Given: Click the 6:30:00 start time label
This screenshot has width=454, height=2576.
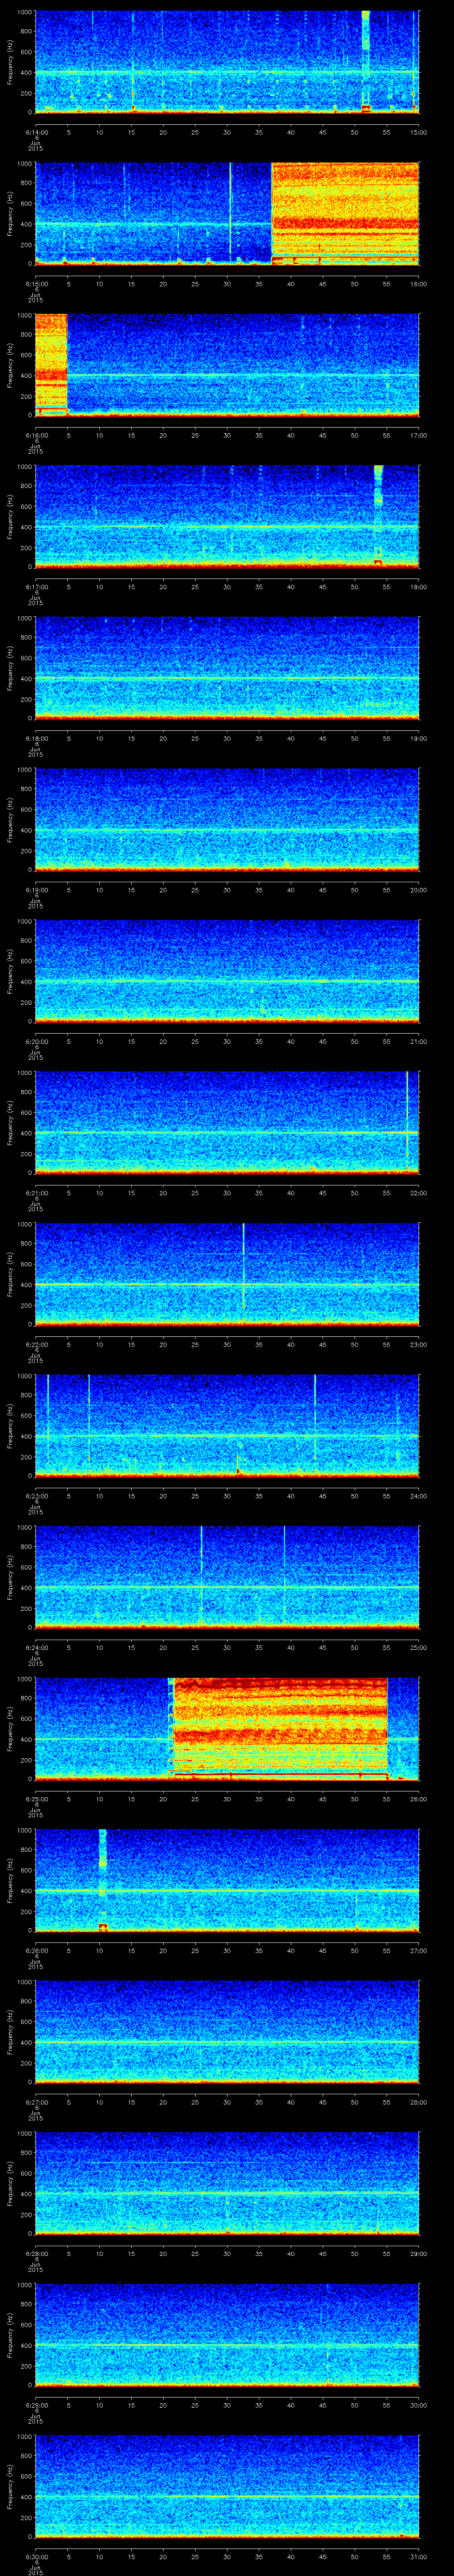Looking at the screenshot, I should pos(37,2556).
